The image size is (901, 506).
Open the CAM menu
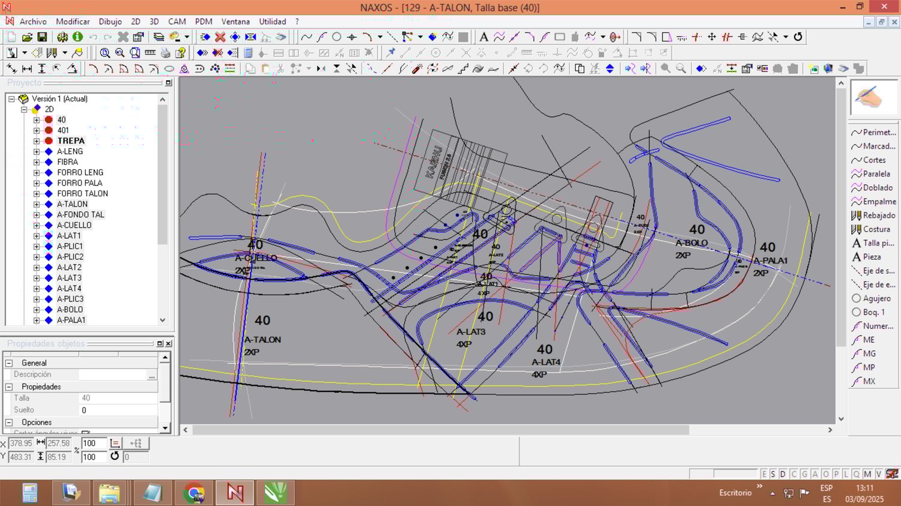pyautogui.click(x=177, y=22)
